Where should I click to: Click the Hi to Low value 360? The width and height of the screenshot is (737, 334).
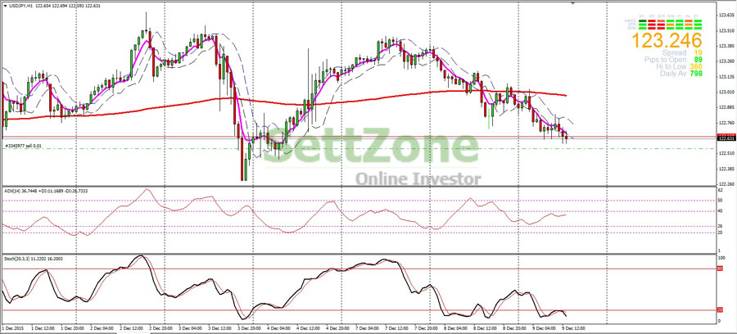(696, 66)
